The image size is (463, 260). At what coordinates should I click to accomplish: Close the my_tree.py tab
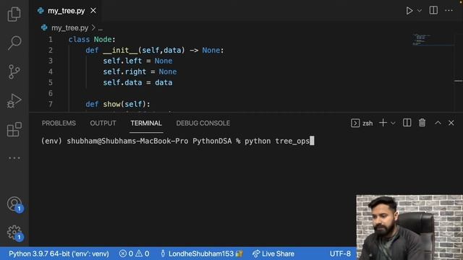pyautogui.click(x=93, y=11)
